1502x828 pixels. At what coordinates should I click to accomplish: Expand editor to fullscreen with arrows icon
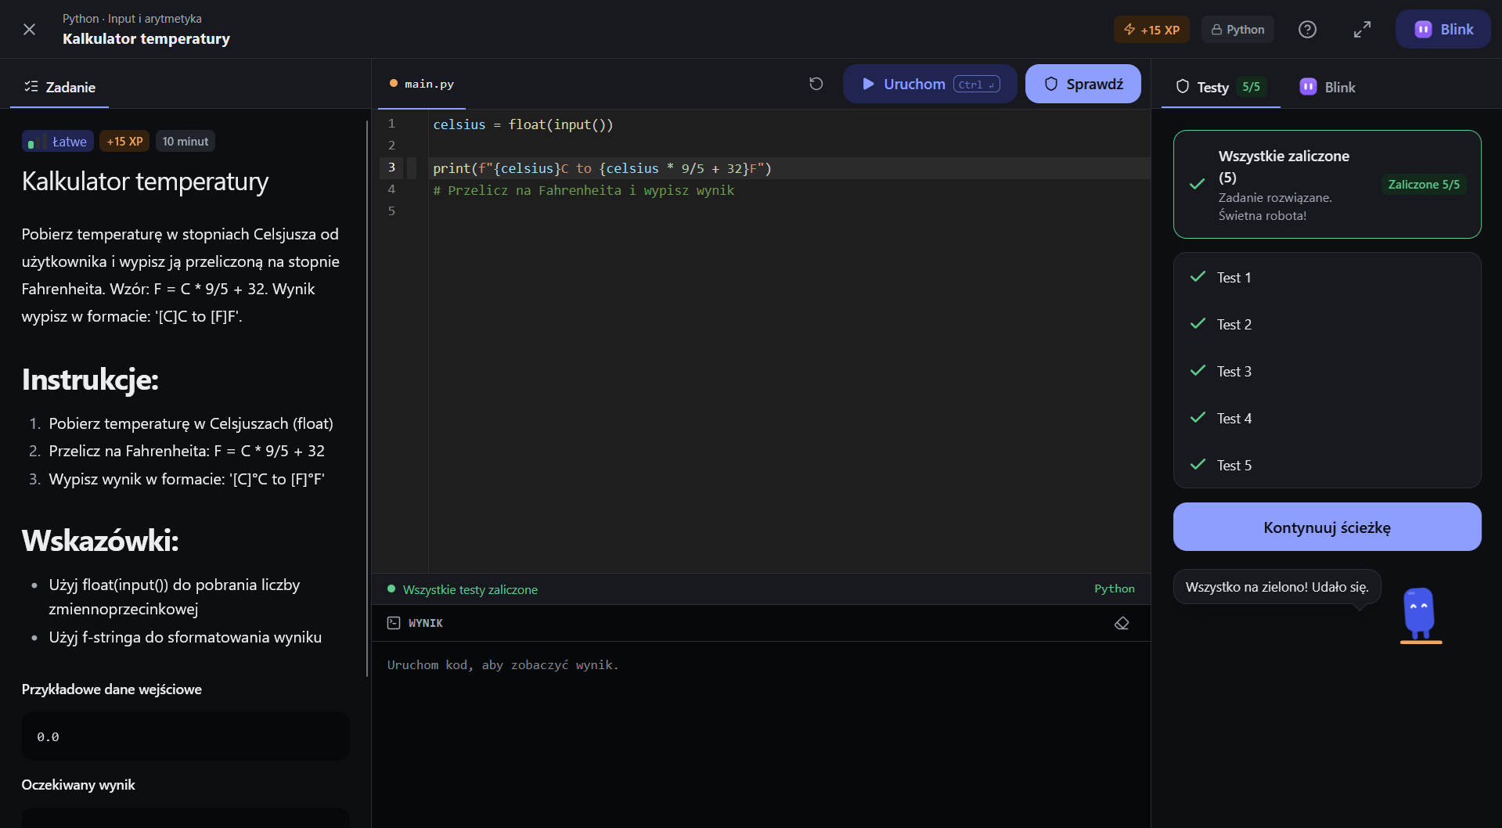[1362, 29]
